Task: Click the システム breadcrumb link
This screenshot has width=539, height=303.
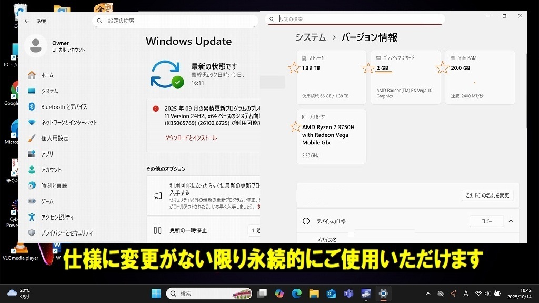Action: click(x=311, y=37)
